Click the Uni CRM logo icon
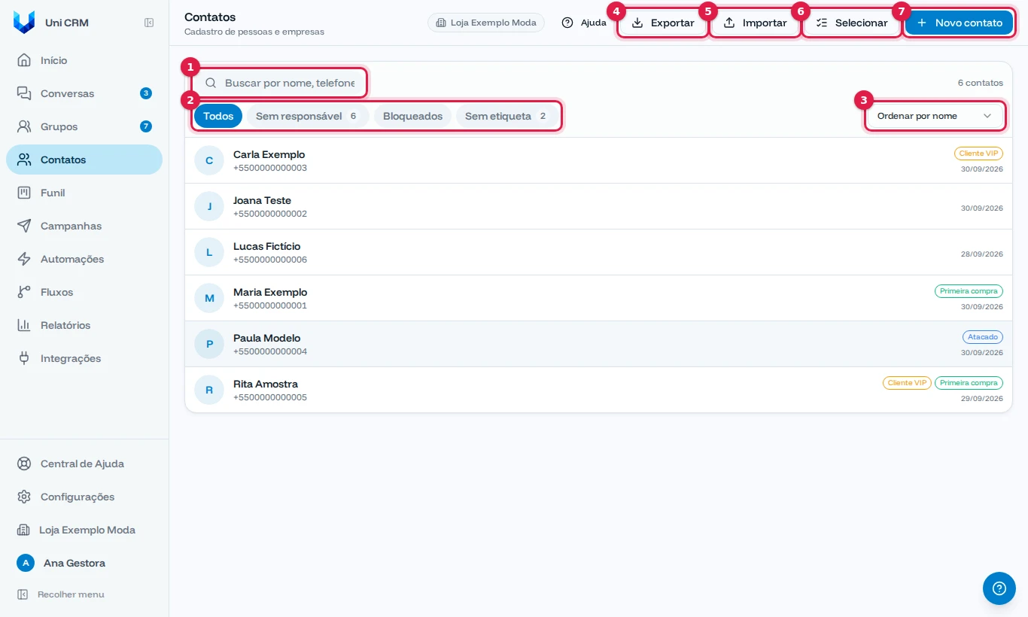The height and width of the screenshot is (617, 1028). 24,23
